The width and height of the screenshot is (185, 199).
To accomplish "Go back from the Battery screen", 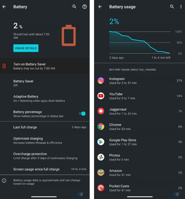I will (4, 7).
